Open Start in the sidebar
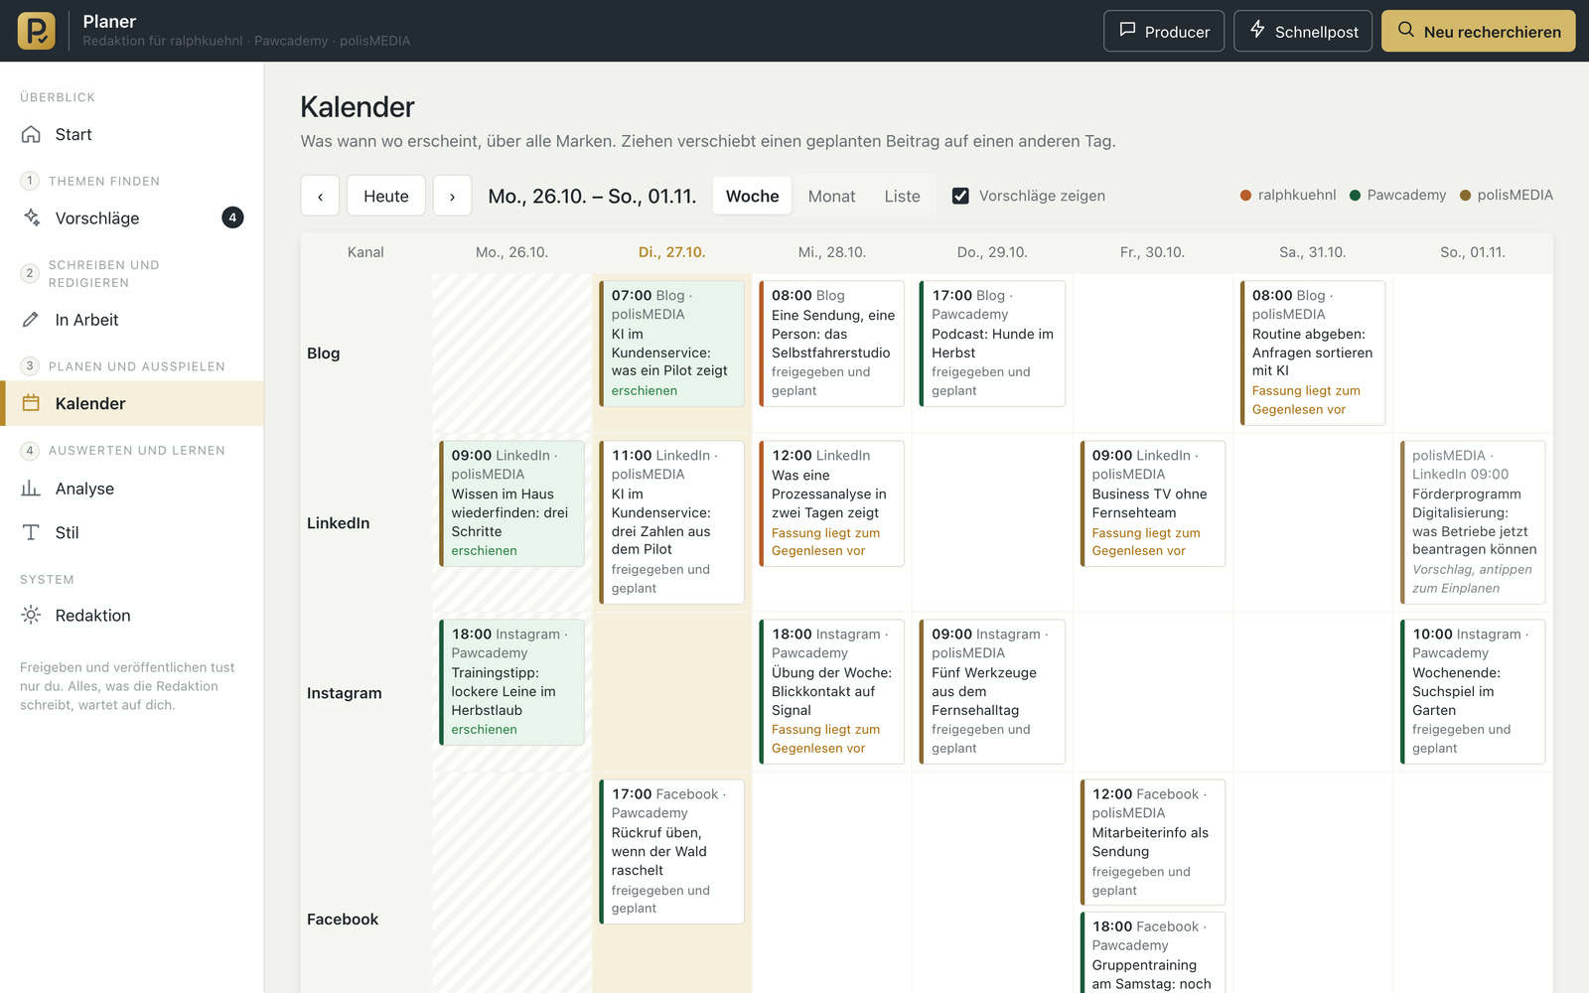This screenshot has height=993, width=1589. pyautogui.click(x=132, y=134)
